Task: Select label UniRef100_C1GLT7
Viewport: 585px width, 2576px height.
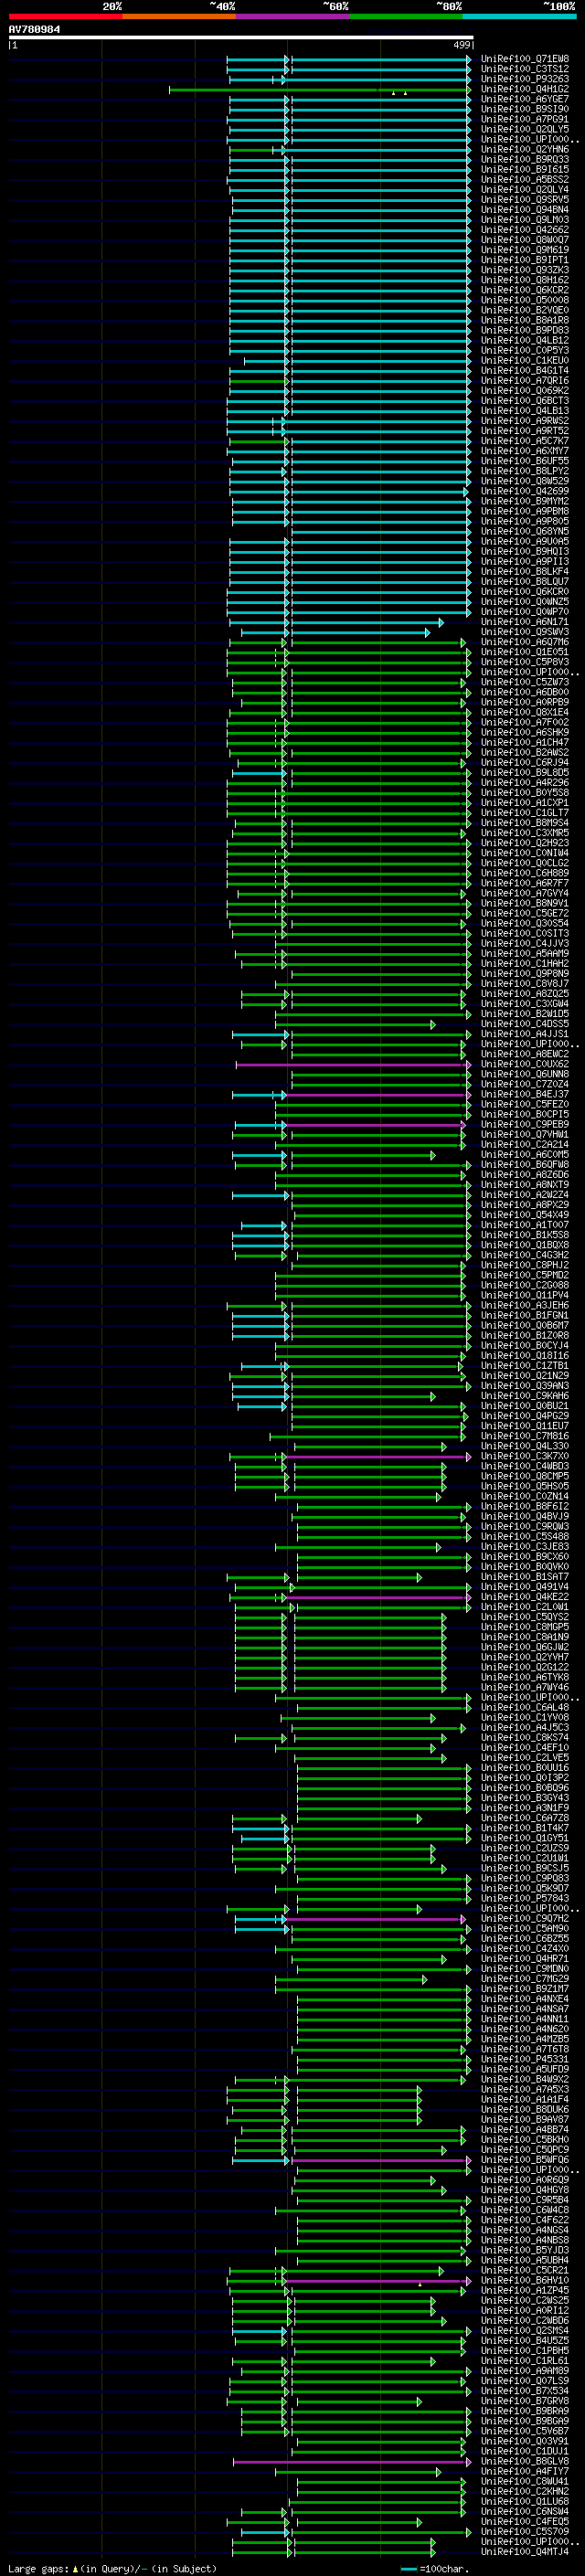Action: point(525,813)
